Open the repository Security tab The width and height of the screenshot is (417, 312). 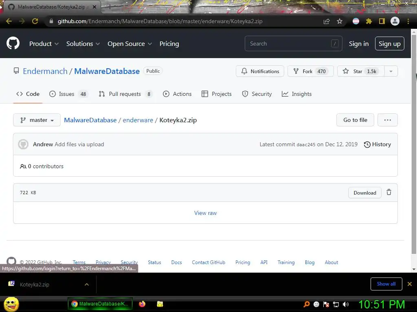point(257,94)
